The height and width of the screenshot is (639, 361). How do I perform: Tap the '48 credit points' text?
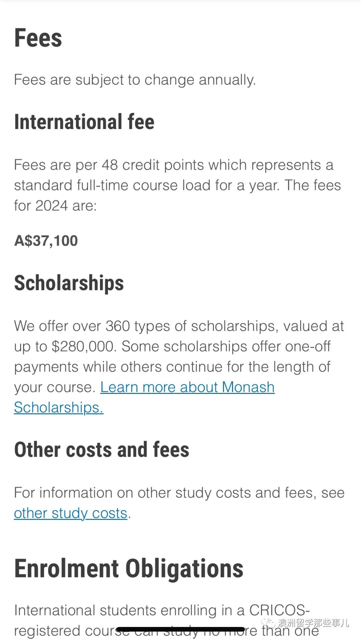[x=145, y=165]
